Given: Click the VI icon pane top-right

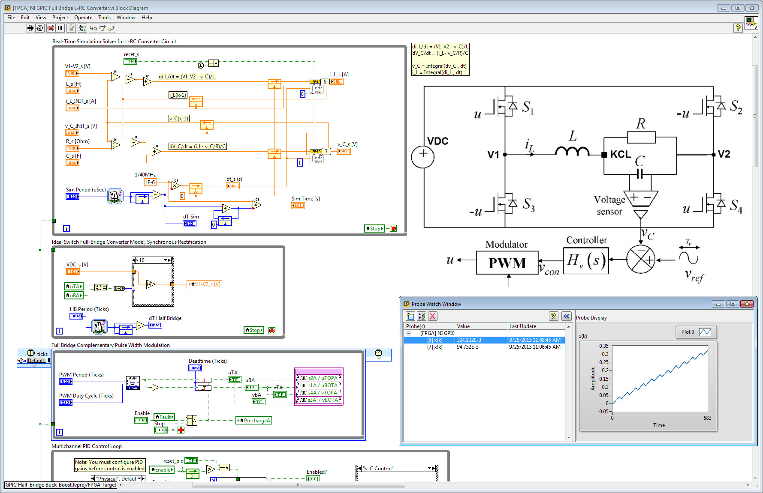Looking at the screenshot, I should [x=751, y=22].
